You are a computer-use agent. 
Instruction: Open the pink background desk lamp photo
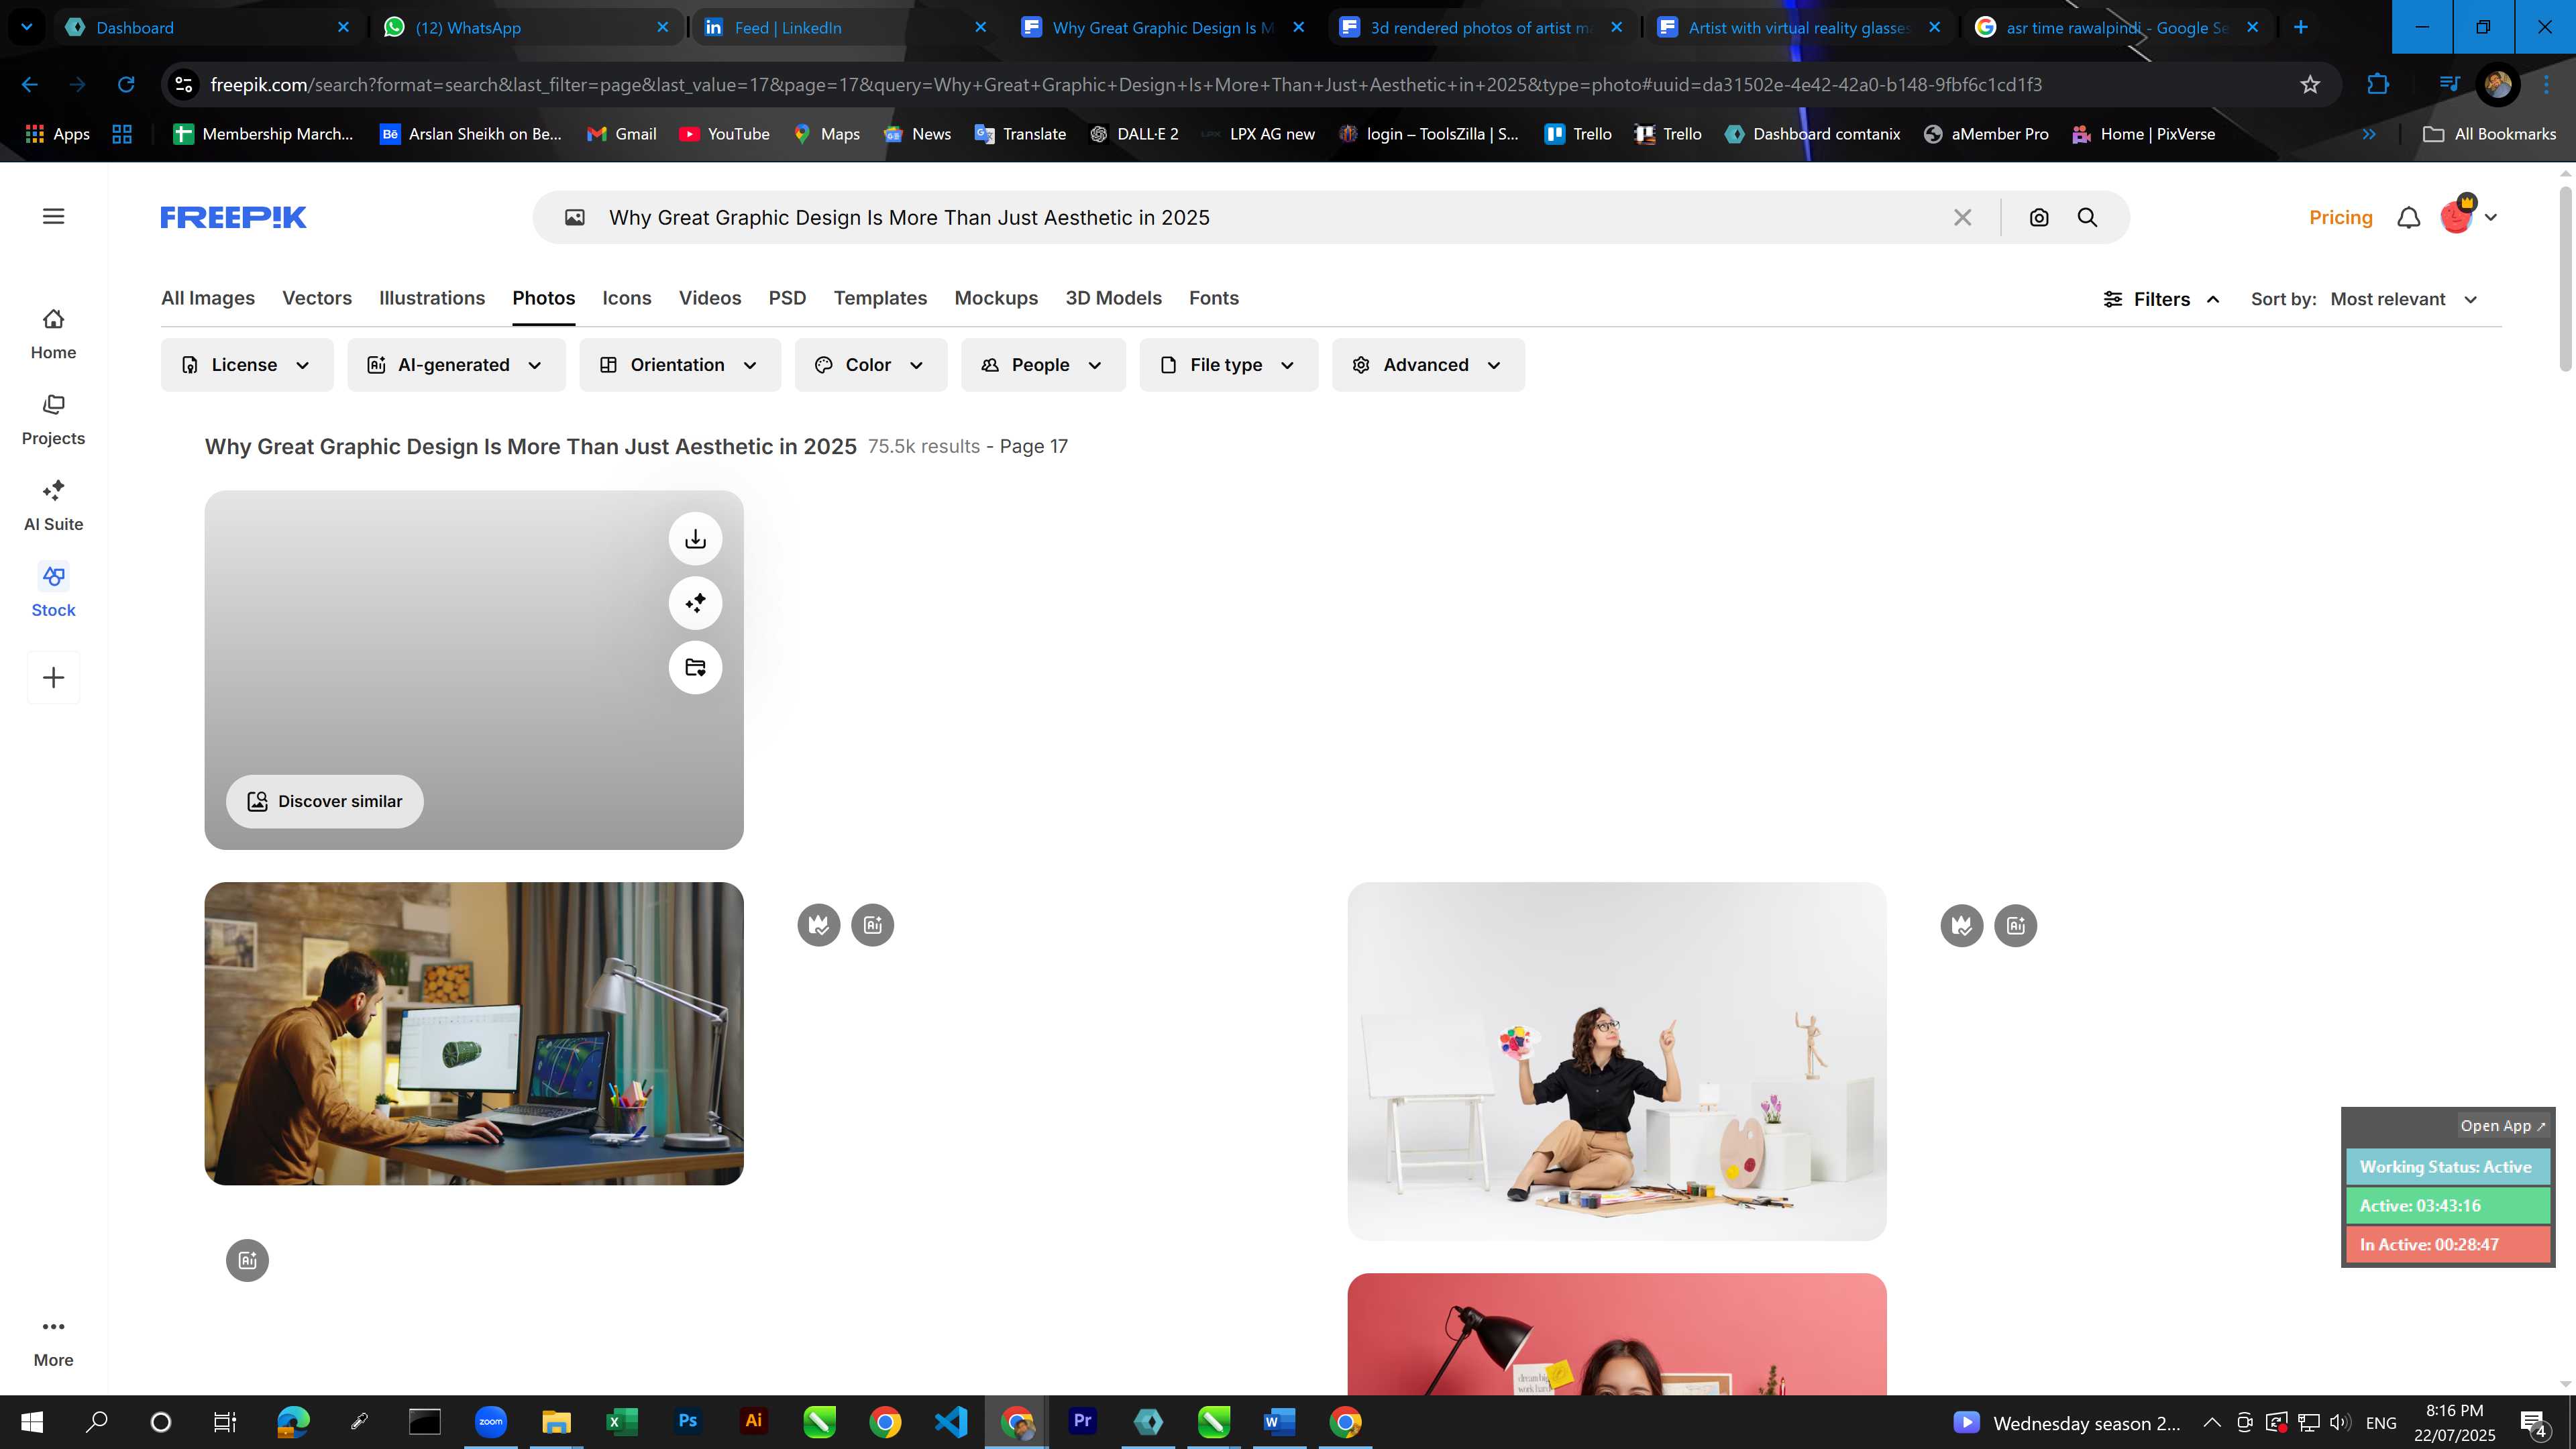pos(1617,1334)
